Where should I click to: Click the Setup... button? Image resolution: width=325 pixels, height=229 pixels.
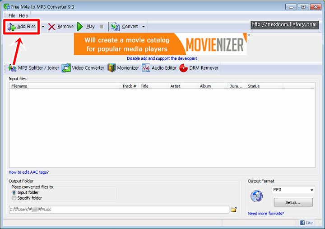pos(293,202)
